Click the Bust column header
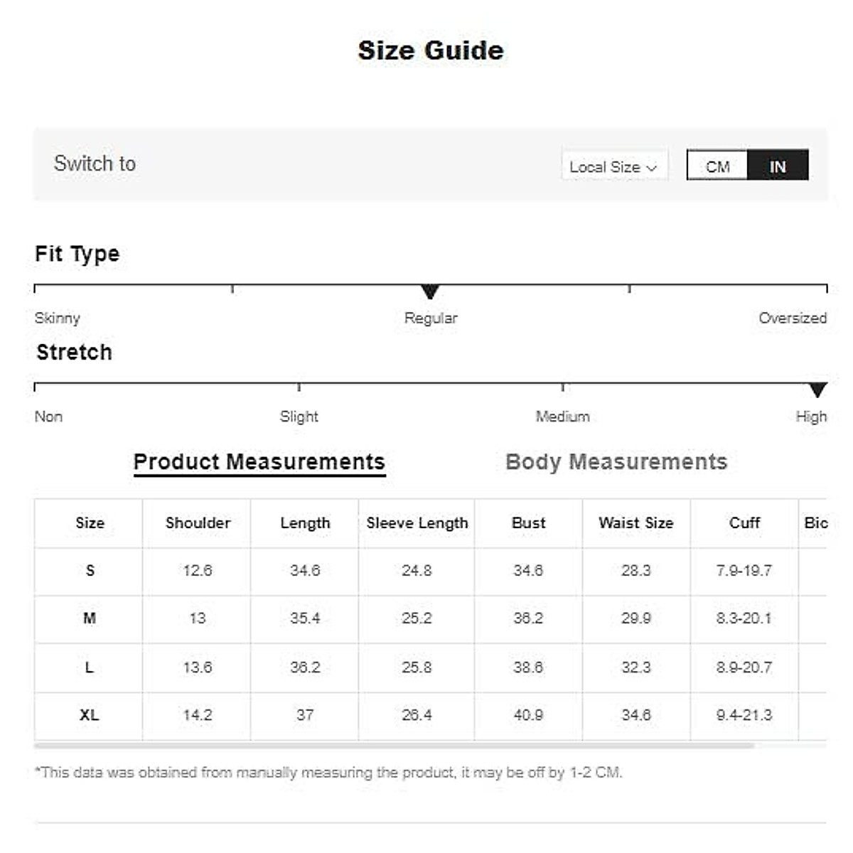Image resolution: width=853 pixels, height=853 pixels. point(528,523)
